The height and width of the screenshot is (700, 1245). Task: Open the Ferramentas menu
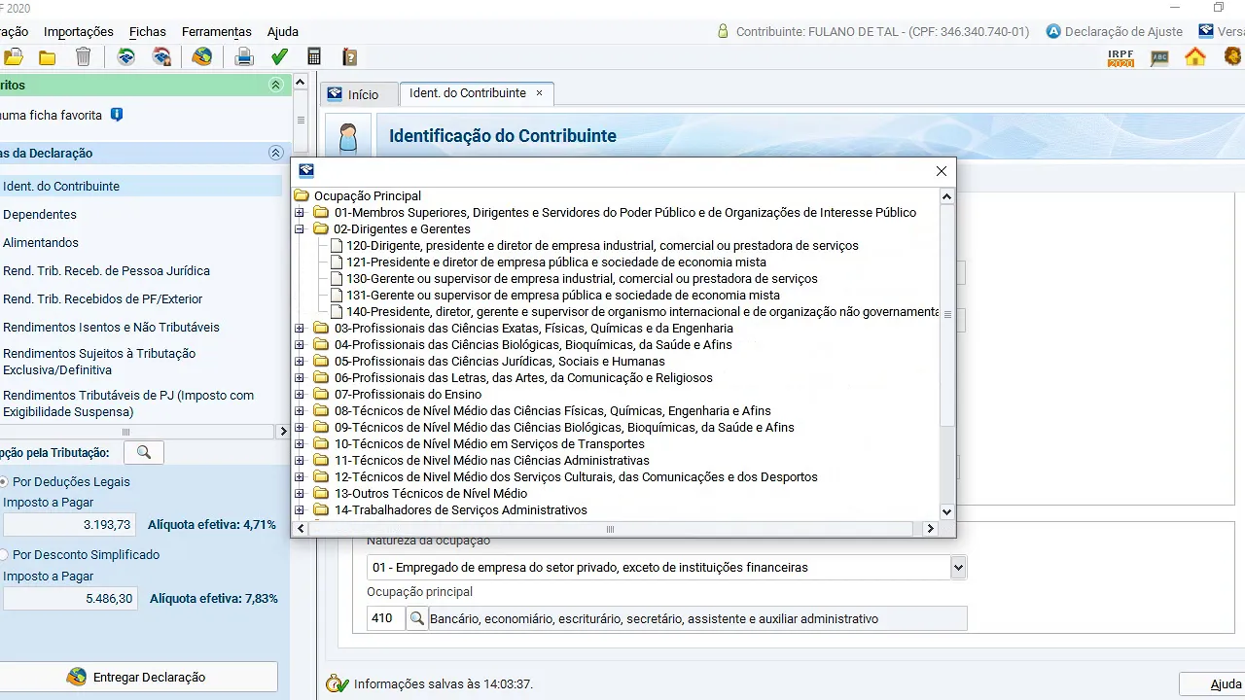(x=216, y=31)
